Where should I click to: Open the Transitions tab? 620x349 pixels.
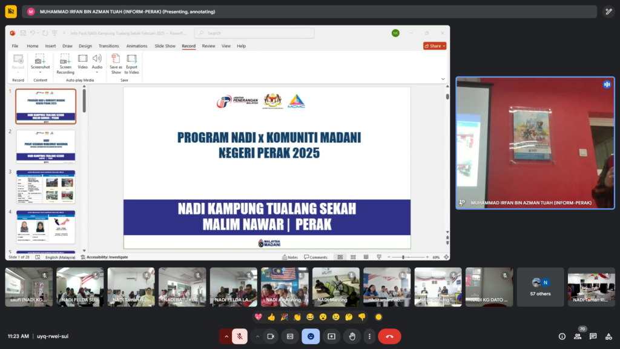tap(109, 46)
